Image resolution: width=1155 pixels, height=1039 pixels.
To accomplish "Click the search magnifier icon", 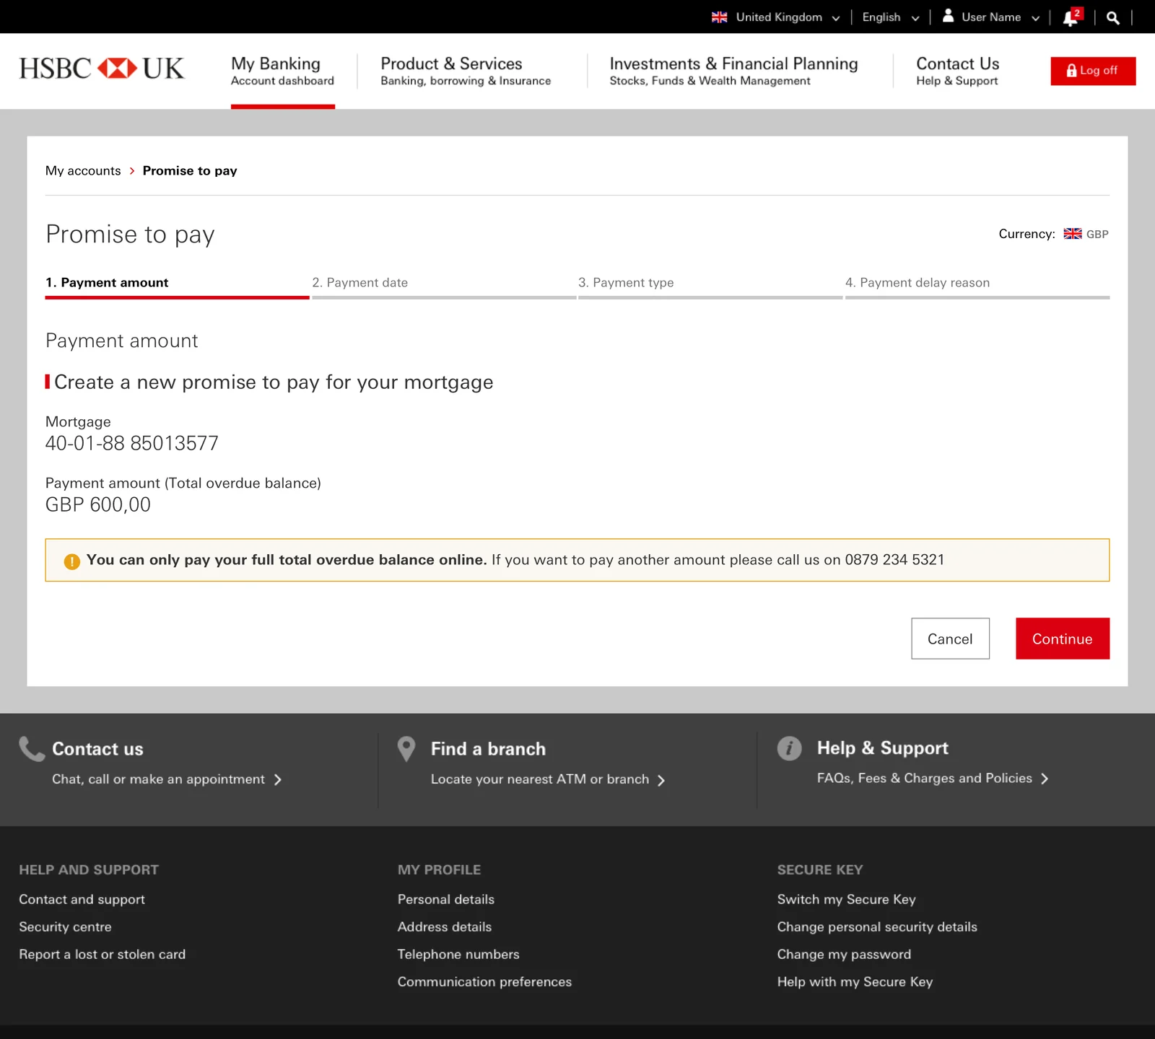I will [x=1113, y=18].
